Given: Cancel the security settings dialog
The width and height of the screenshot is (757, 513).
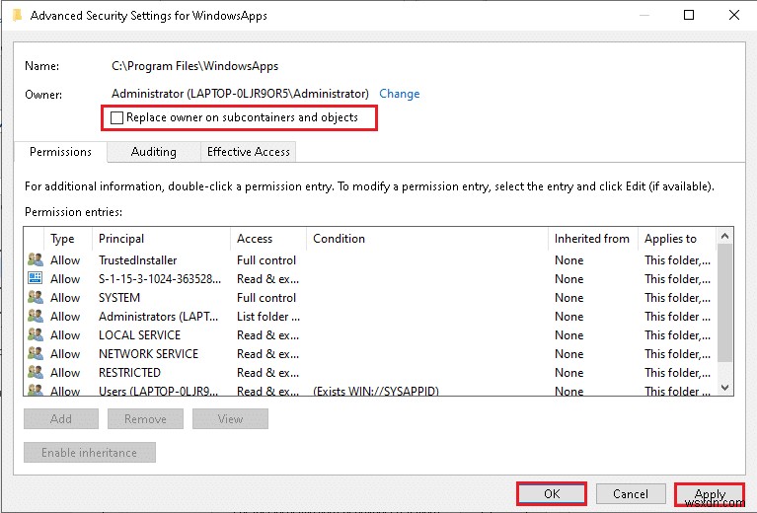Looking at the screenshot, I should pos(630,494).
